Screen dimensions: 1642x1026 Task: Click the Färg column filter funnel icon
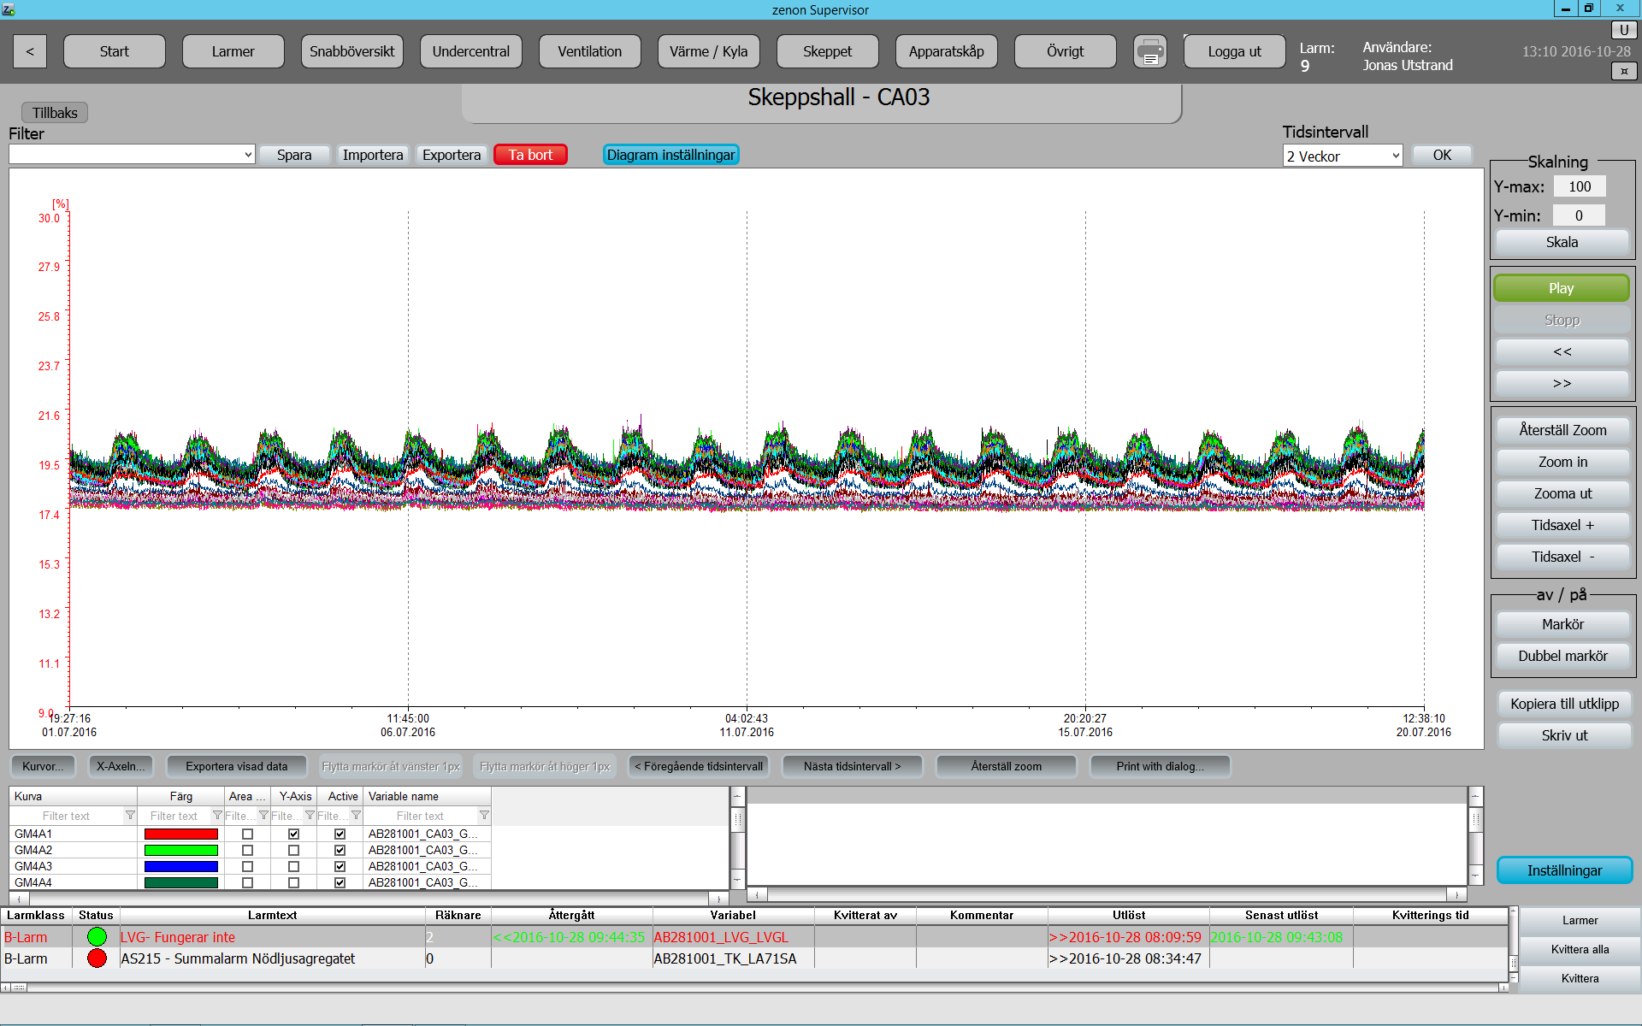[x=217, y=816]
